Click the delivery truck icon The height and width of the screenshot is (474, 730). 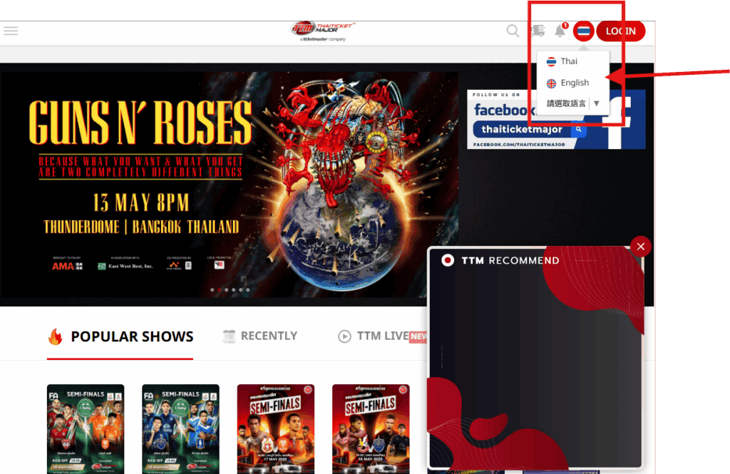(538, 31)
